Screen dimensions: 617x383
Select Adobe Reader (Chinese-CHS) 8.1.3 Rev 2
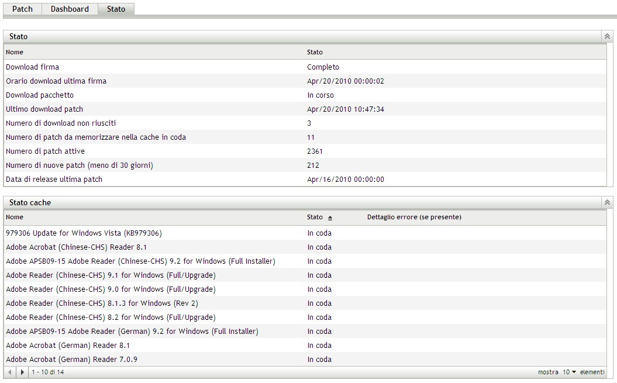(305, 303)
